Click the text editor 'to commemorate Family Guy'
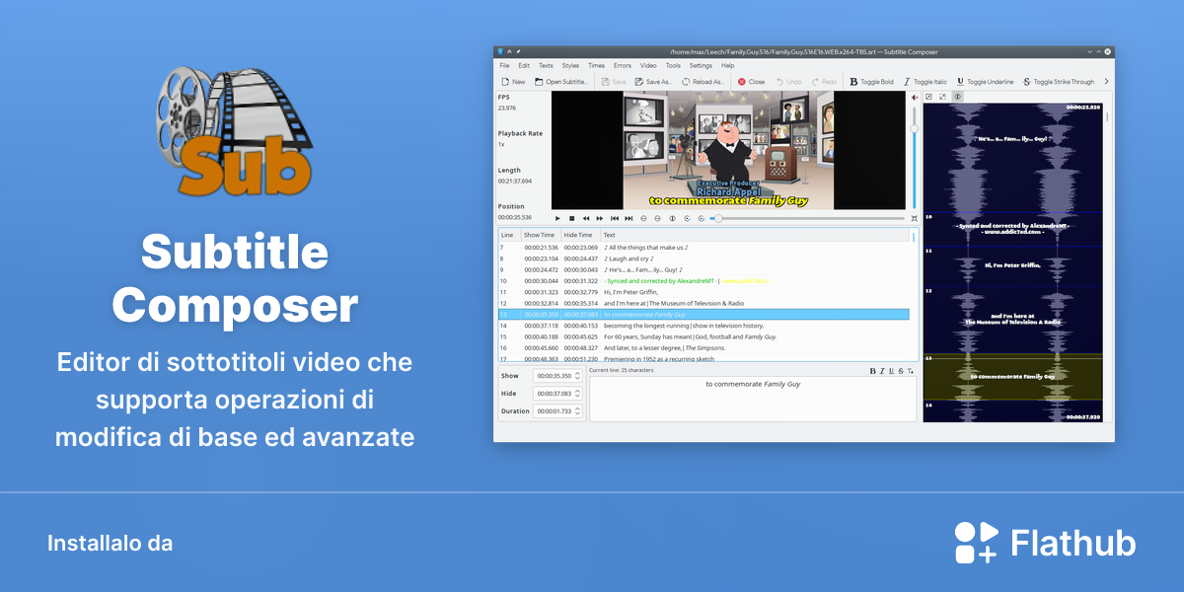Image resolution: width=1184 pixels, height=592 pixels. coord(753,399)
